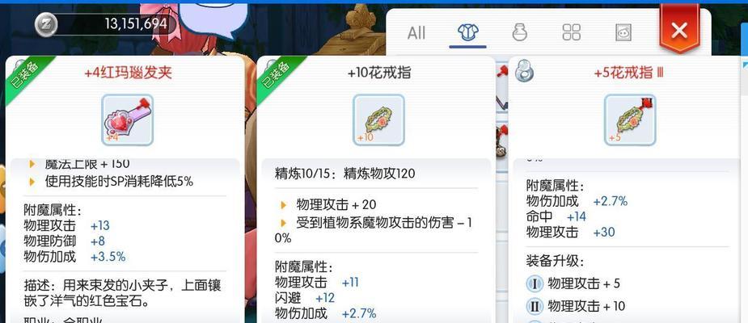Screen dimensions: 748x323
Task: Tap the +10 flower ring item icon
Action: pos(378,120)
